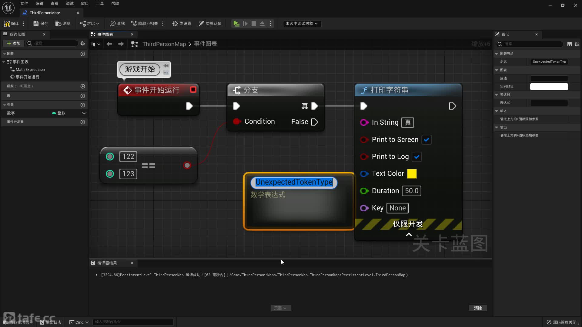Add event dispatcher with 事件分发器 plus
Image resolution: width=582 pixels, height=327 pixels.
pyautogui.click(x=83, y=122)
